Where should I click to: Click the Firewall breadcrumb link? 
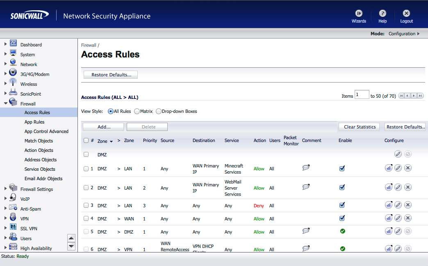pos(89,45)
